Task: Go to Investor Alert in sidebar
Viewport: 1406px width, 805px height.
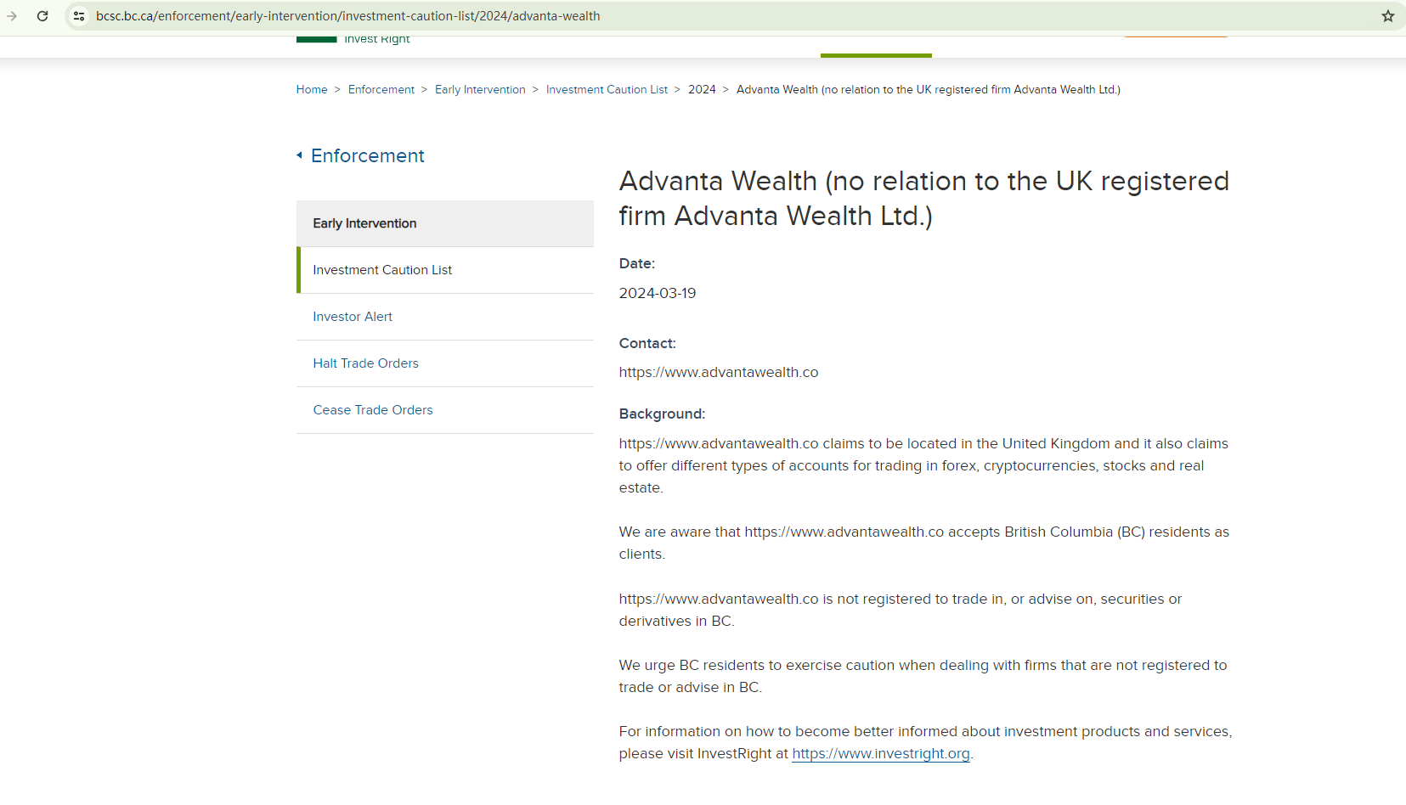Action: [353, 317]
